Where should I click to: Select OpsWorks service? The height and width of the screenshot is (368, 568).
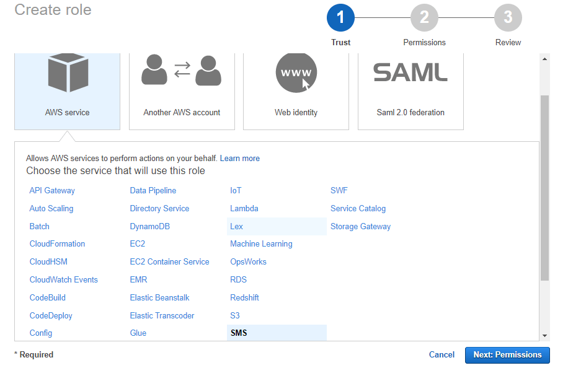(249, 261)
